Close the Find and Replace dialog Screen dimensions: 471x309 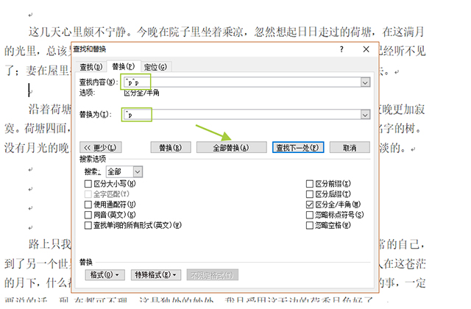point(366,49)
